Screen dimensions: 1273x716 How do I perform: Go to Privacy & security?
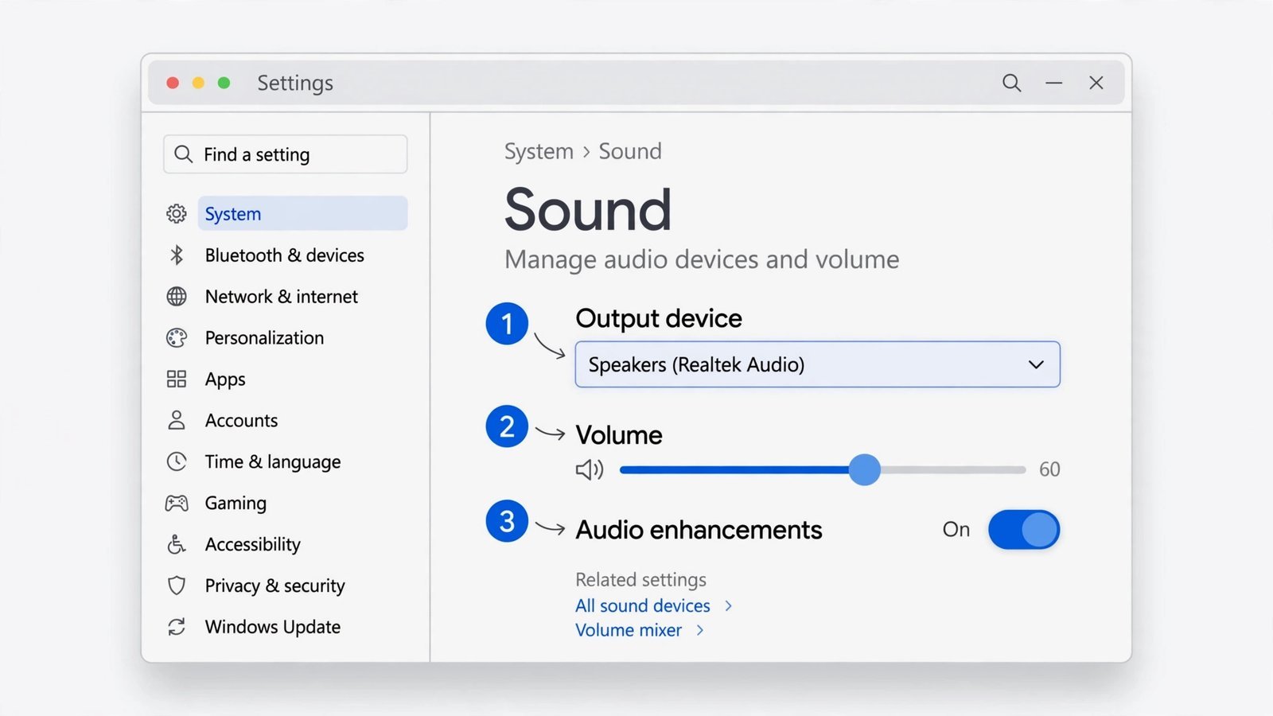[274, 586]
